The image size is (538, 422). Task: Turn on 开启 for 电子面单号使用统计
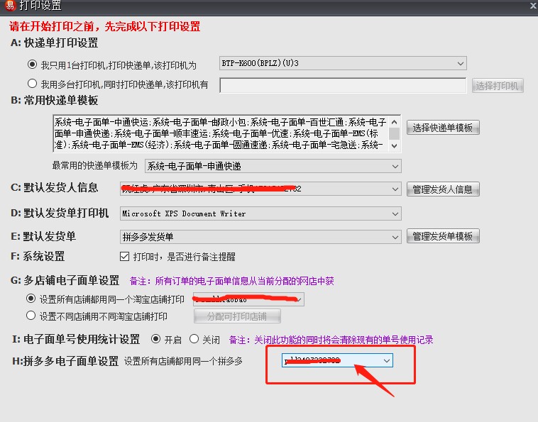[156, 339]
